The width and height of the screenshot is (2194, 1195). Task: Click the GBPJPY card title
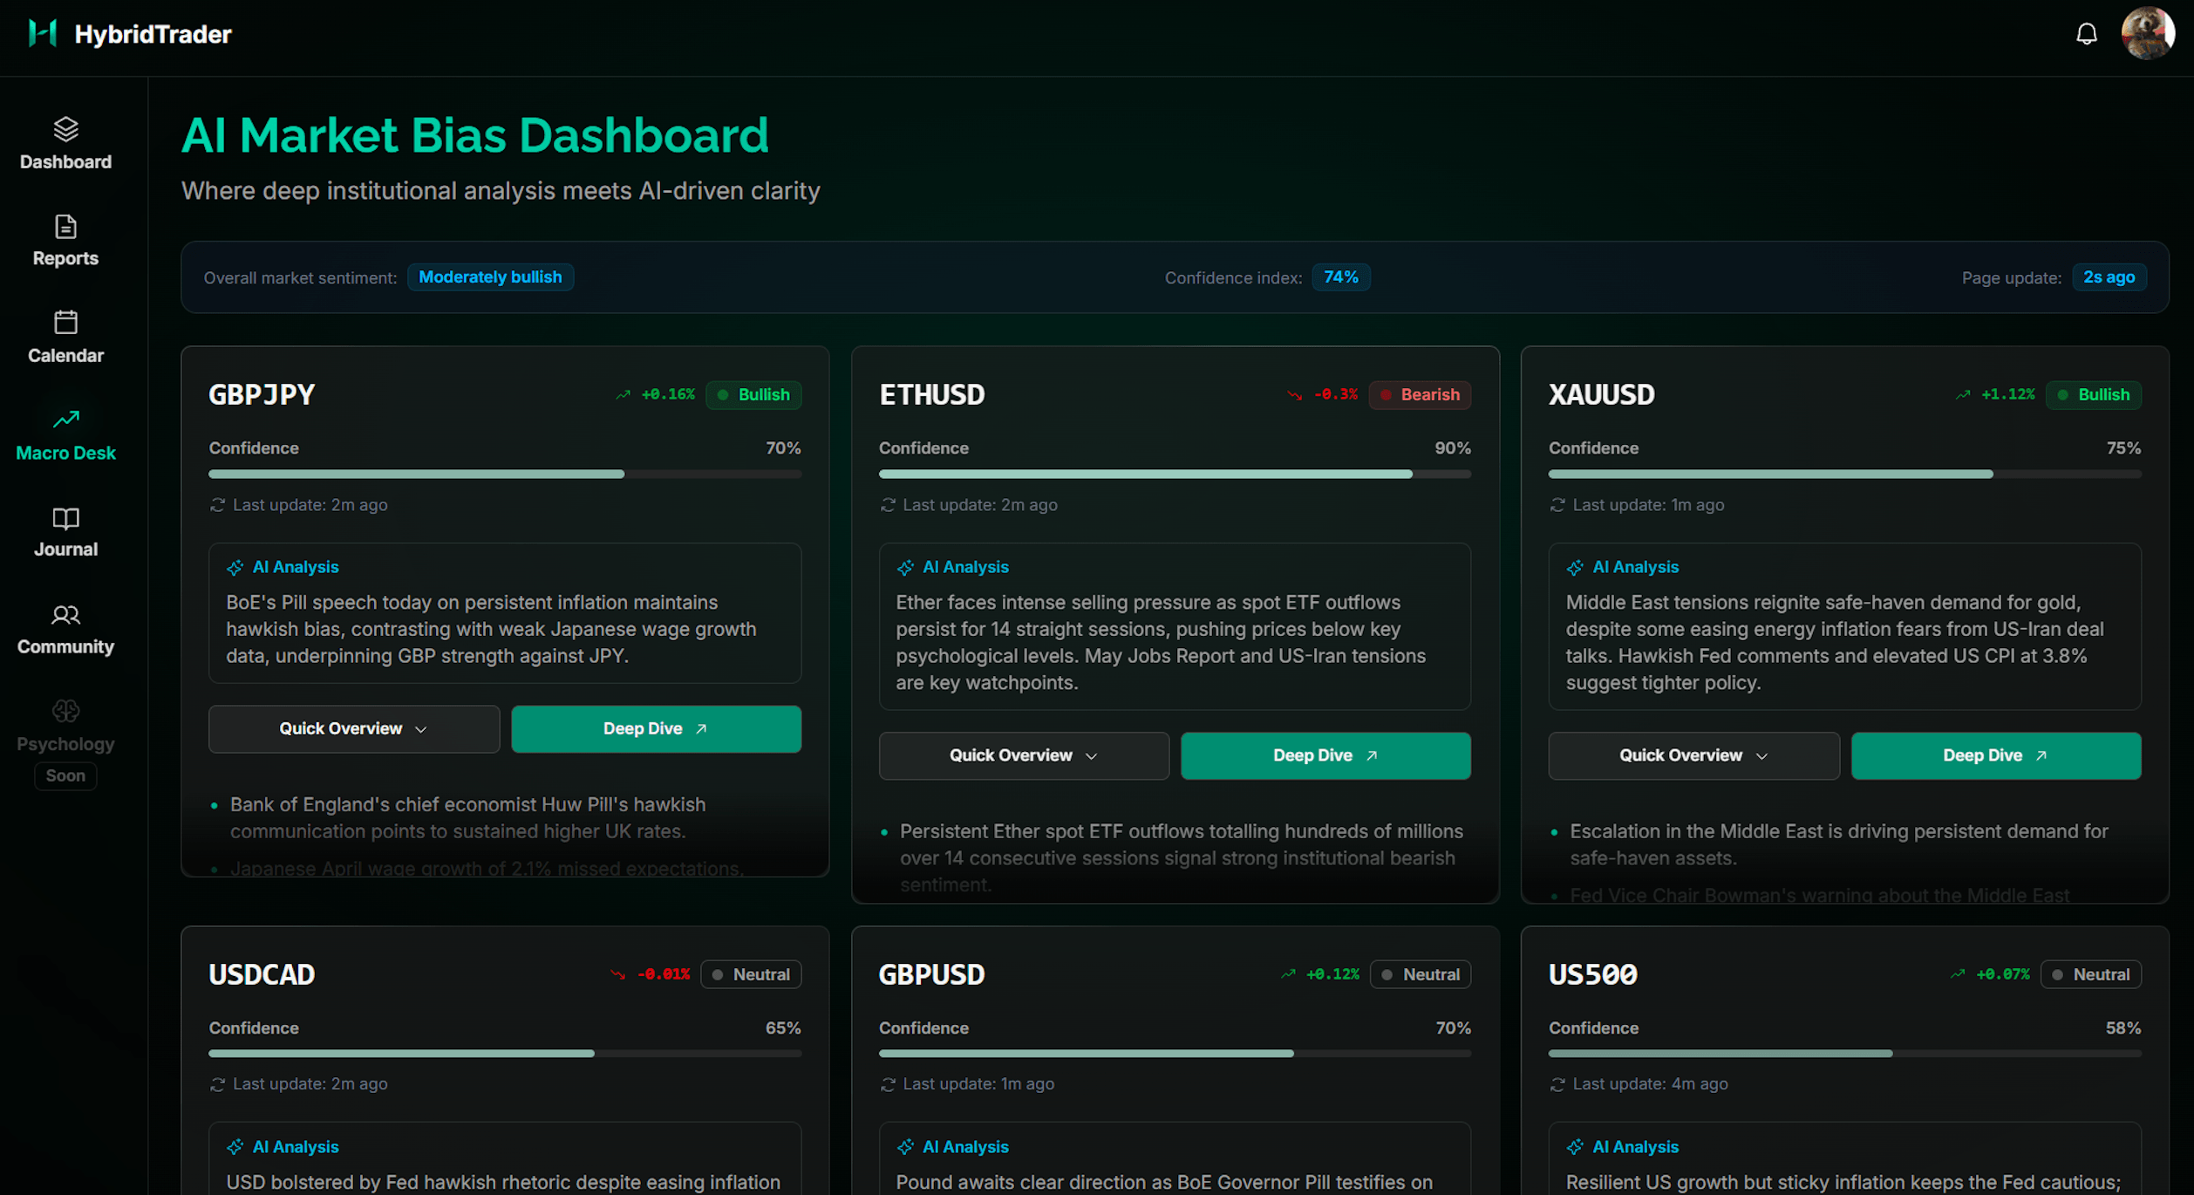click(x=262, y=394)
